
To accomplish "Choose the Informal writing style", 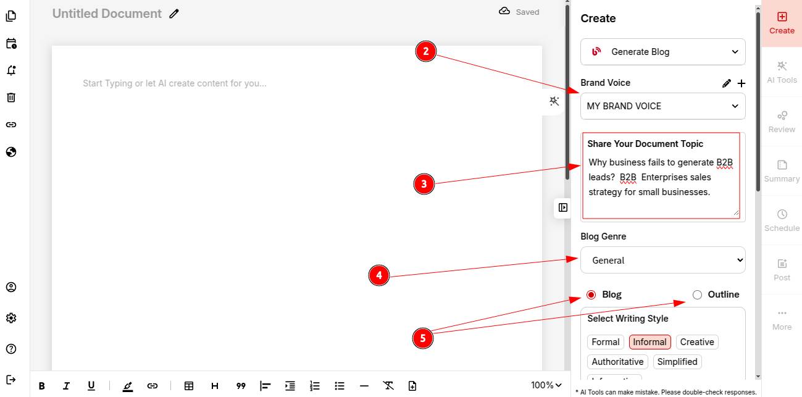I will (650, 342).
